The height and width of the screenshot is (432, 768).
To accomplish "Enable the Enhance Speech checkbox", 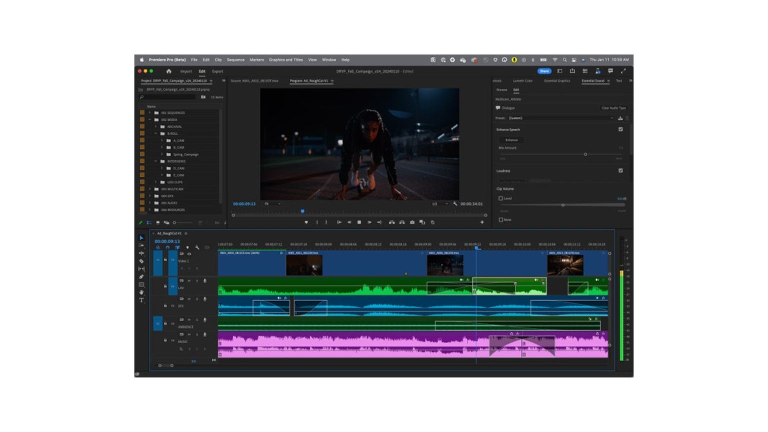I will (620, 129).
